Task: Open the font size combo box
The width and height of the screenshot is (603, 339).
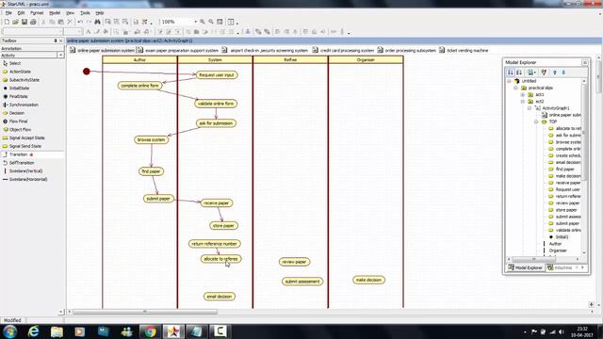Action: 73,32
